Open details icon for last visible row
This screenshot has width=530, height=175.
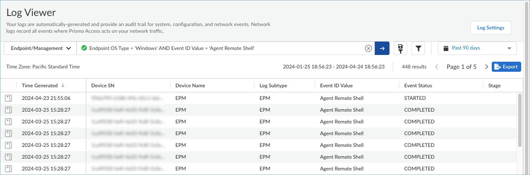[x=8, y=169]
